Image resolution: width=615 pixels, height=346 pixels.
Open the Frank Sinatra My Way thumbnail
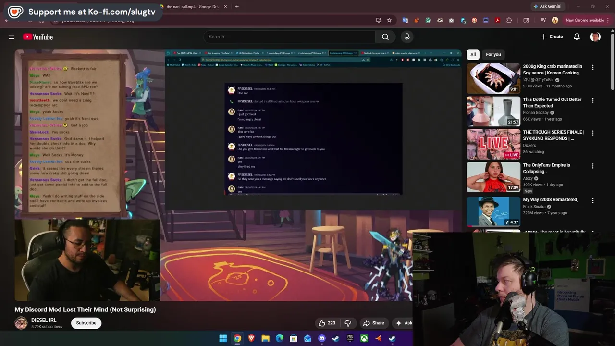pos(493,211)
